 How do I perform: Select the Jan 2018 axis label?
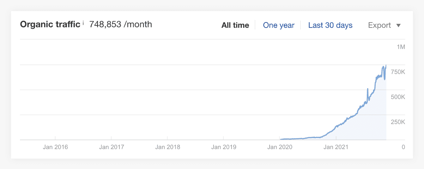click(x=168, y=147)
